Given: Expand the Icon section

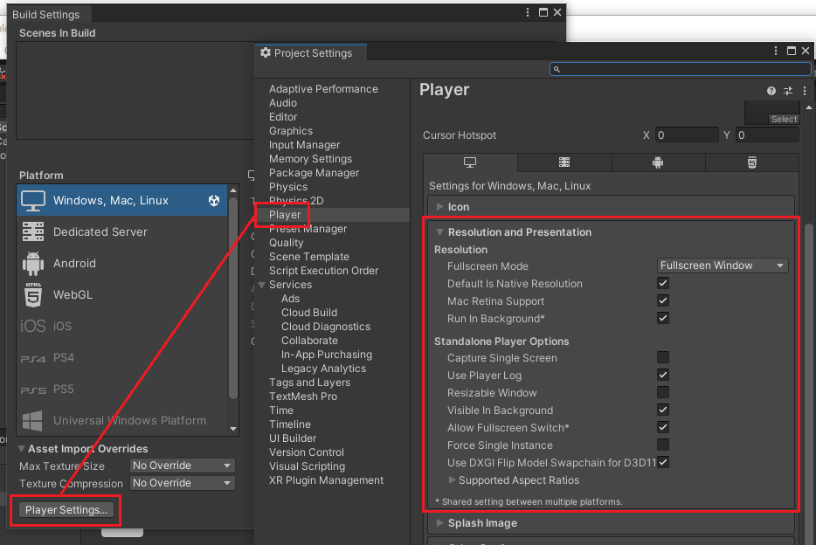Looking at the screenshot, I should (x=439, y=206).
